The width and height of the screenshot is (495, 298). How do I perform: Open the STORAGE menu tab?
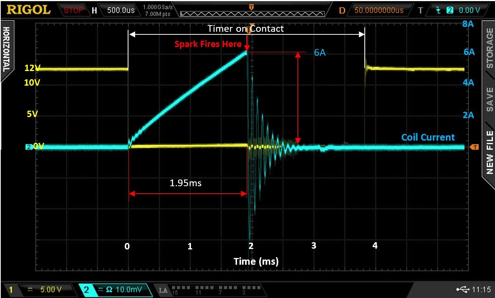tap(489, 48)
